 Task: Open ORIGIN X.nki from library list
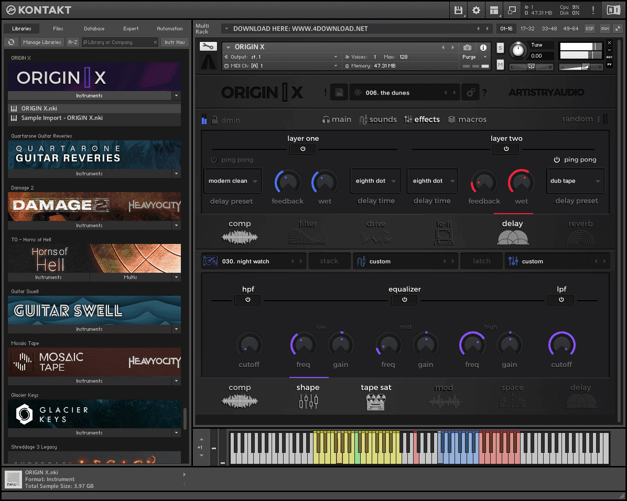(94, 108)
